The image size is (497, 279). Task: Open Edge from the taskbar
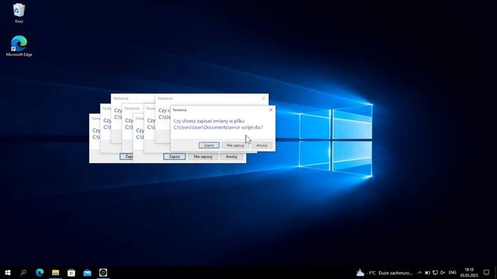(40, 272)
